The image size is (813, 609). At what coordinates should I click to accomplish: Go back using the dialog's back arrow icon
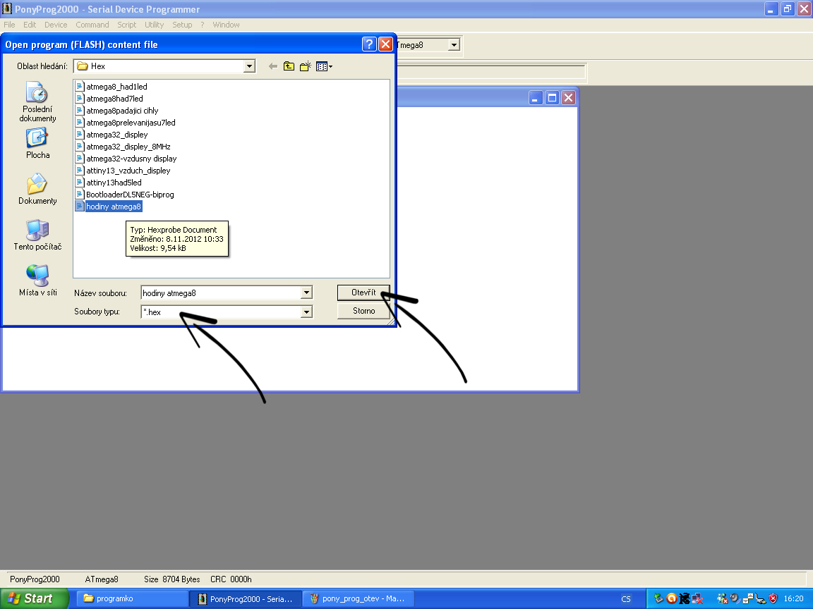pyautogui.click(x=272, y=66)
